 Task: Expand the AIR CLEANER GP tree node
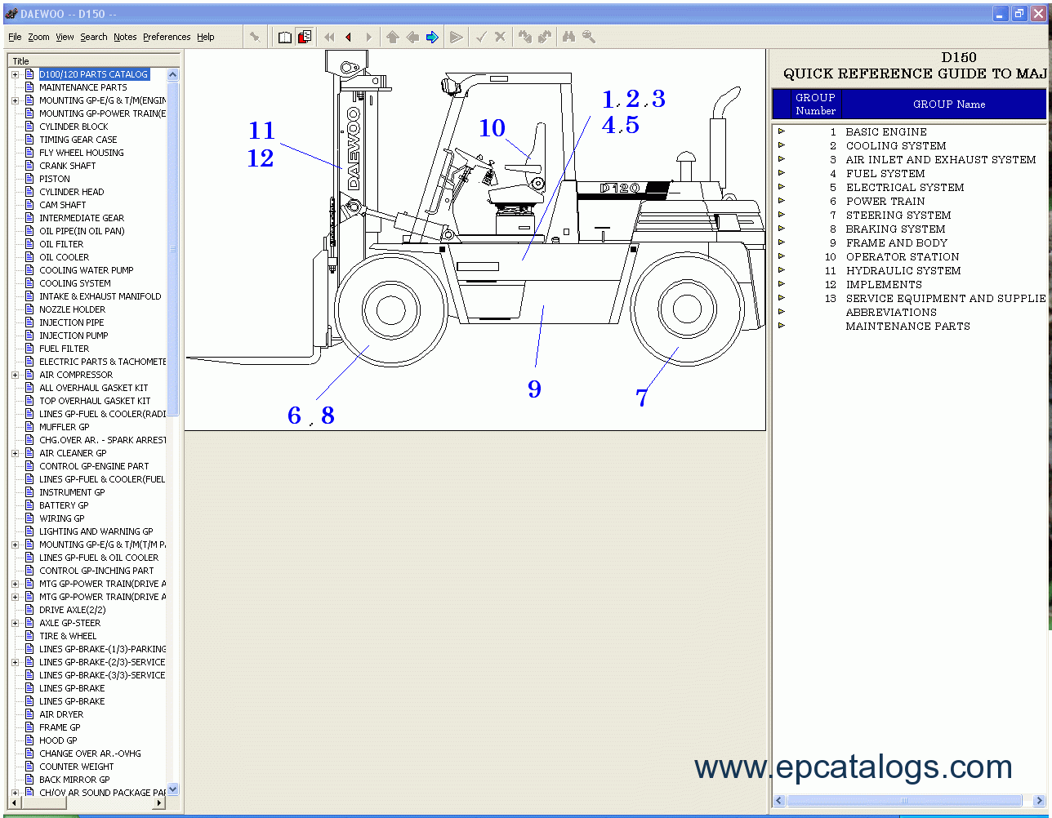[x=15, y=453]
